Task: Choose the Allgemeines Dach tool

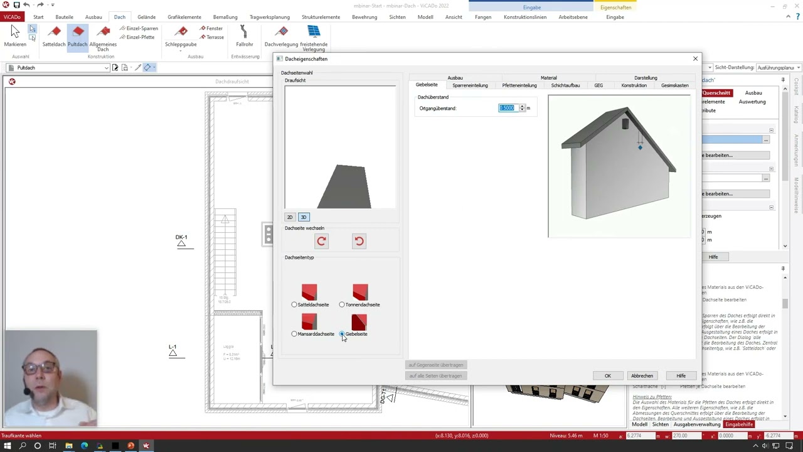Action: click(103, 38)
